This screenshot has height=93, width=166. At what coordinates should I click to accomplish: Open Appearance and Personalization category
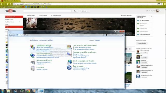click(x=85, y=52)
